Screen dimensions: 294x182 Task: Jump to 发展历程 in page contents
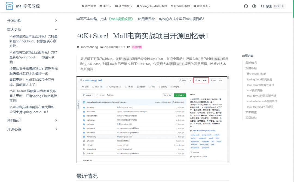(x=251, y=68)
